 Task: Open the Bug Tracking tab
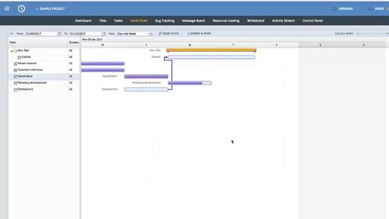coord(165,21)
